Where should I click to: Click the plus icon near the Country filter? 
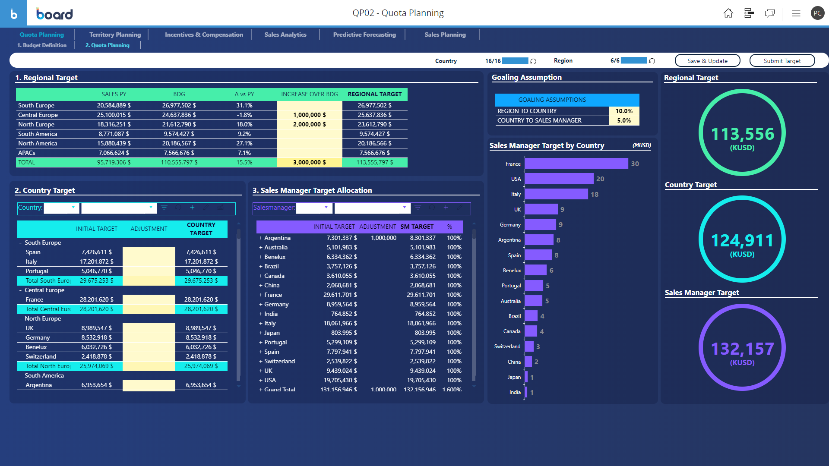click(192, 208)
